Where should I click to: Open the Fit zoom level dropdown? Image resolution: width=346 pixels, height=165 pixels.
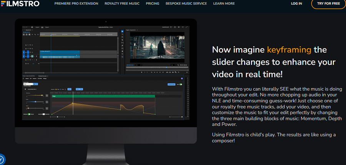139,65
